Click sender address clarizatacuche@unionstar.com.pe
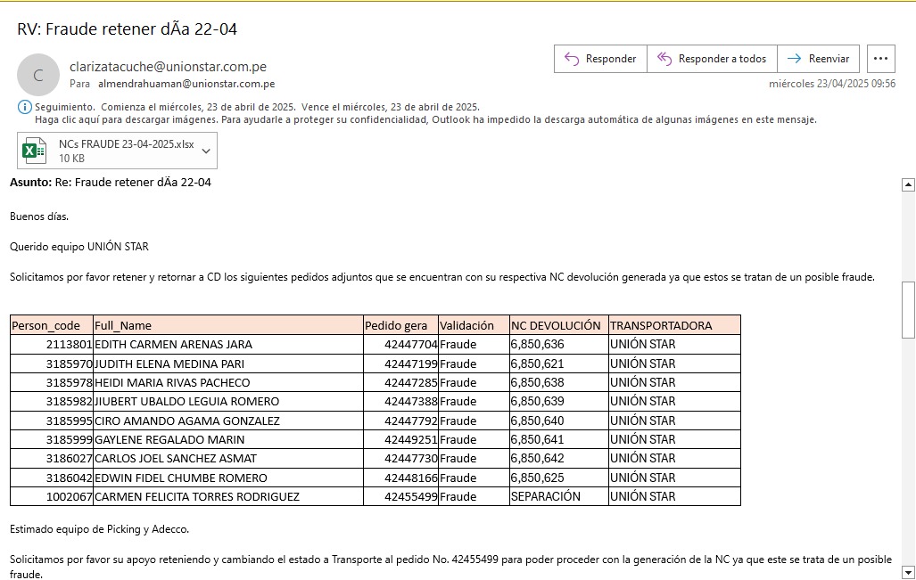Image resolution: width=916 pixels, height=580 pixels. point(168,67)
